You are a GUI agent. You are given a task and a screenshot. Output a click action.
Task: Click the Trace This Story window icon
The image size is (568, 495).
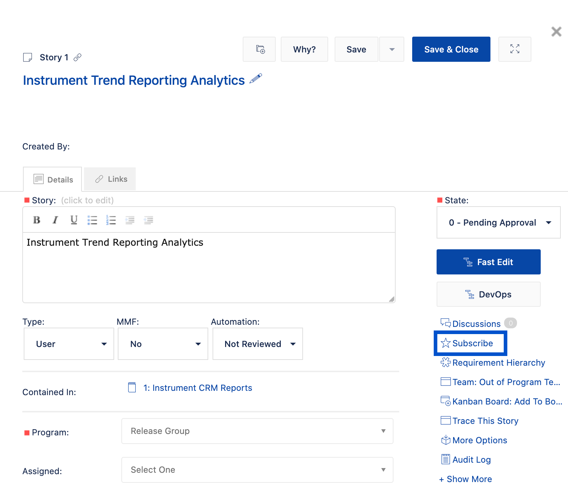(x=446, y=420)
